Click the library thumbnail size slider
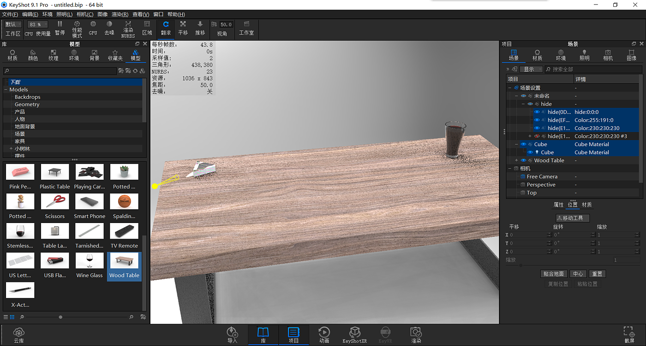The height and width of the screenshot is (346, 646). coord(60,317)
